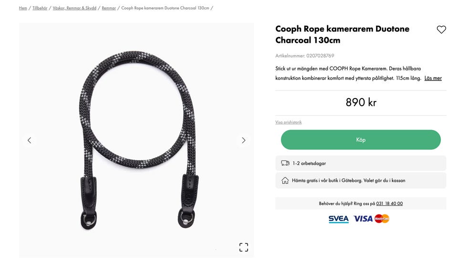
Task: Click the Mastercard payment logo
Action: point(382,219)
